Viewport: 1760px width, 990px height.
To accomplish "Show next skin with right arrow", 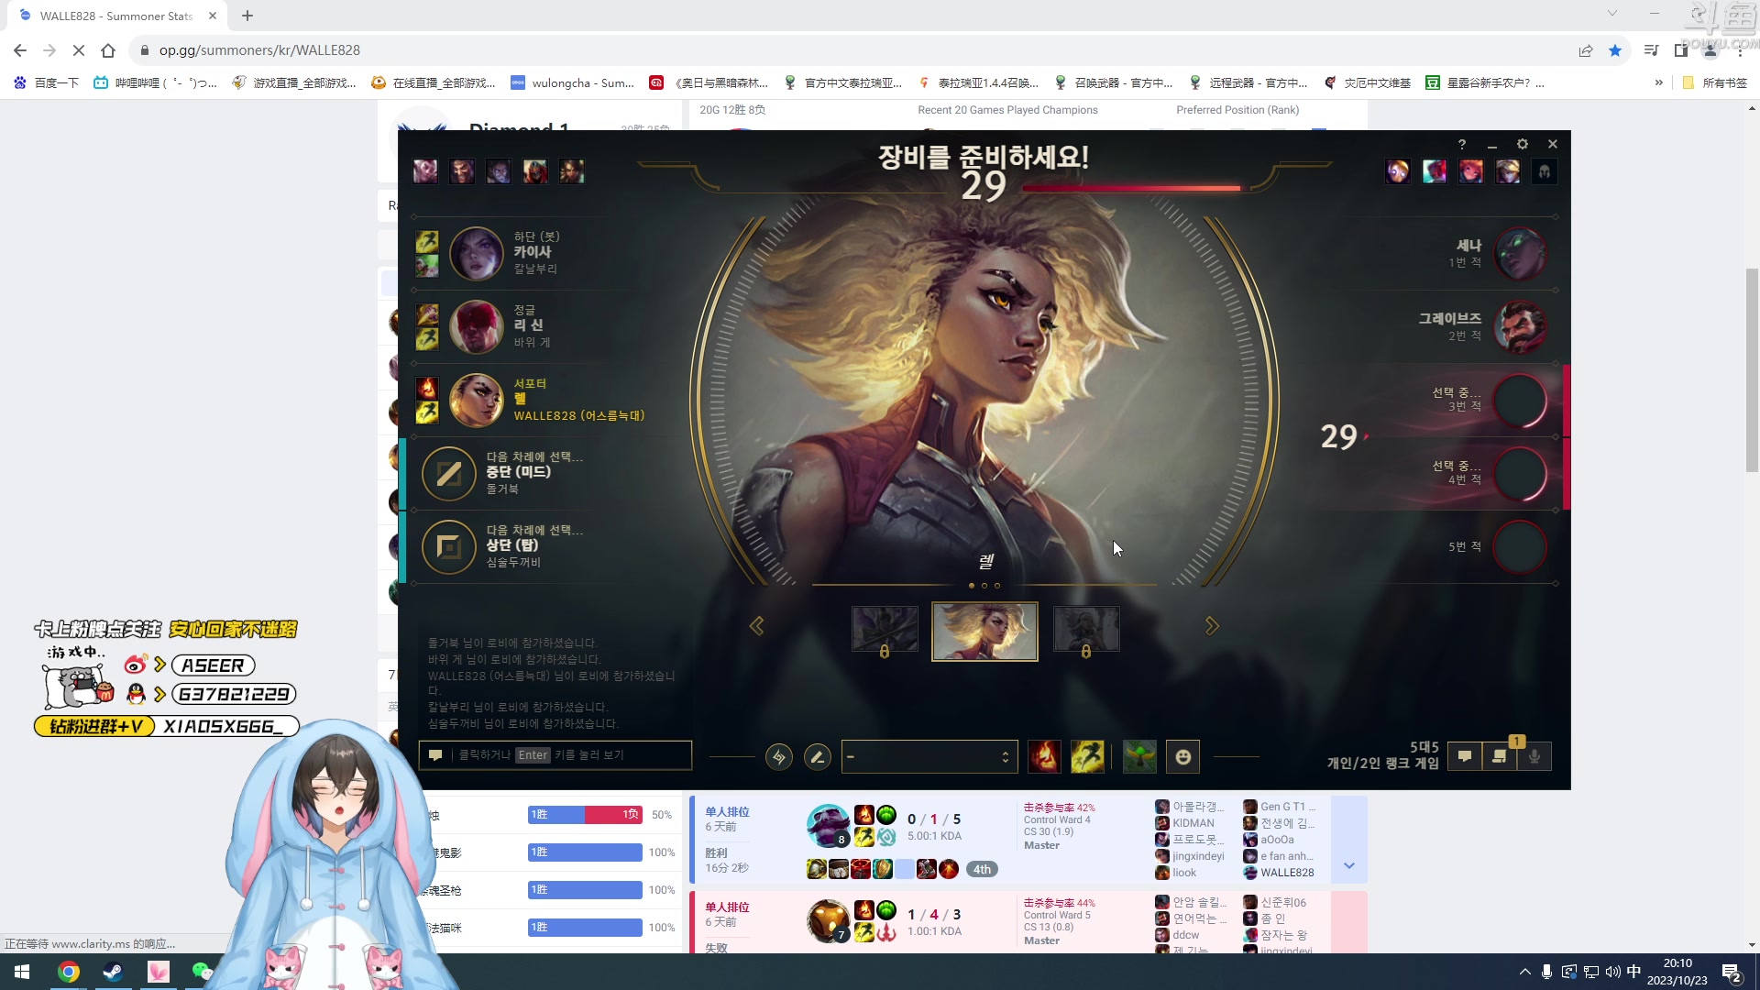I will tap(1212, 626).
